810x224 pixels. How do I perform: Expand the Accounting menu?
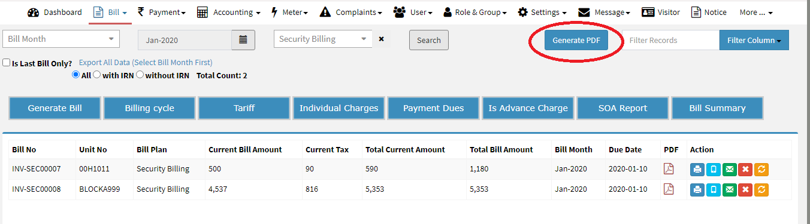[228, 12]
